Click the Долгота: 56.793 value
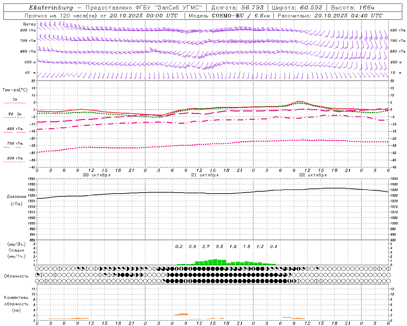Image resolution: width=407 pixels, height=326 pixels. [x=237, y=8]
